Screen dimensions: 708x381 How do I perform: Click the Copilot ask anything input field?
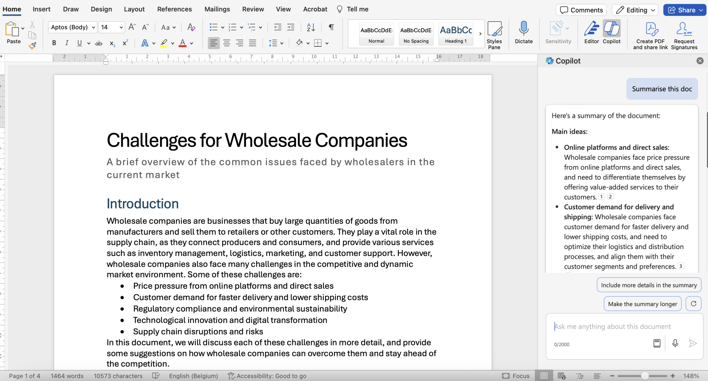click(x=612, y=326)
